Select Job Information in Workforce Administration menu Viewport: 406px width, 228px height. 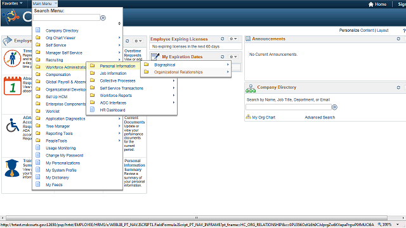(113, 73)
